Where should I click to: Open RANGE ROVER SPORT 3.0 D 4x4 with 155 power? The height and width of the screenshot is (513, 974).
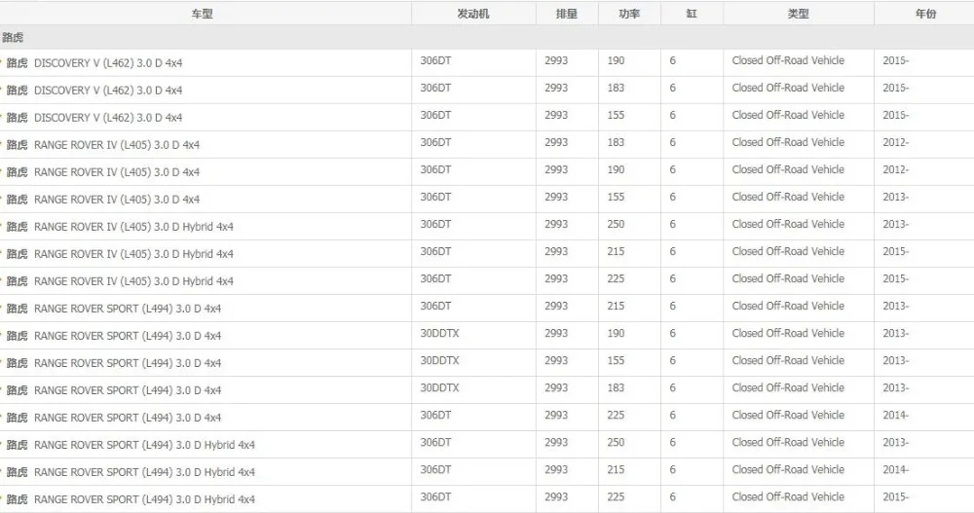pos(128,363)
